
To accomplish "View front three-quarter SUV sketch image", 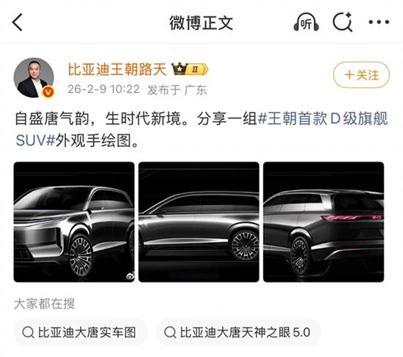I will tap(74, 222).
